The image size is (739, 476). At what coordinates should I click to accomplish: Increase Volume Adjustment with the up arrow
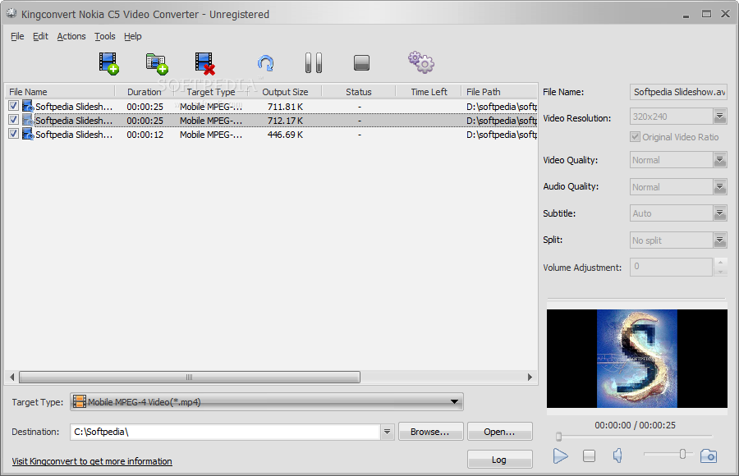coord(720,263)
